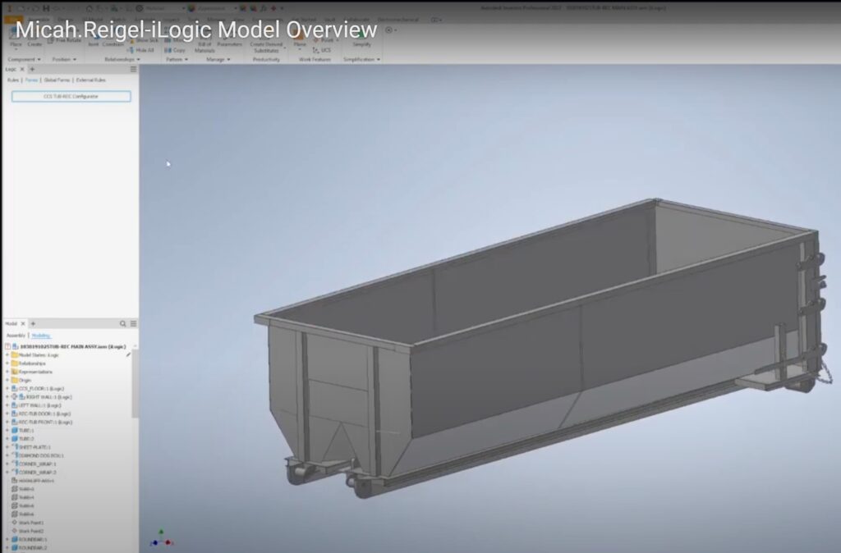
Task: Add a new panel tab beside Model
Action: [33, 323]
